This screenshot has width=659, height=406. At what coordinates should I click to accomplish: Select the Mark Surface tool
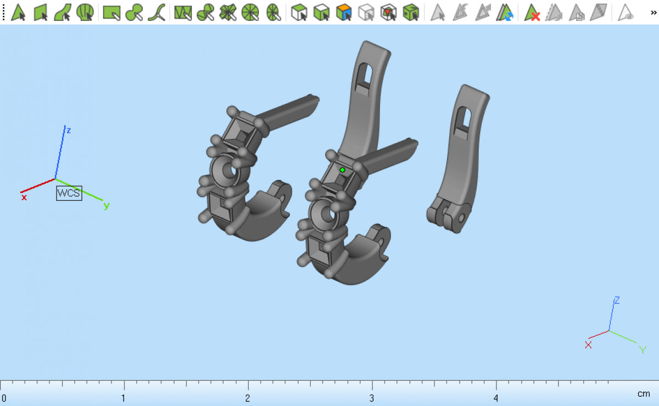pyautogui.click(x=63, y=12)
